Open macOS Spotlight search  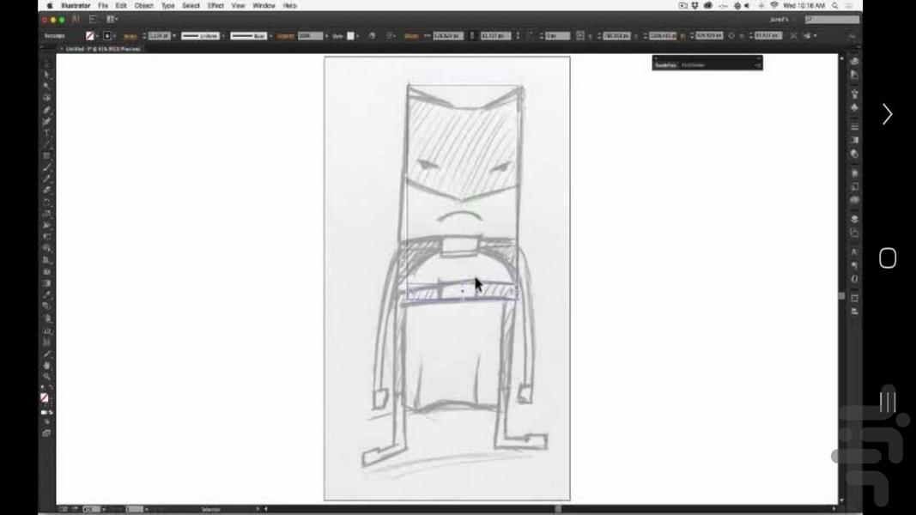pos(835,6)
